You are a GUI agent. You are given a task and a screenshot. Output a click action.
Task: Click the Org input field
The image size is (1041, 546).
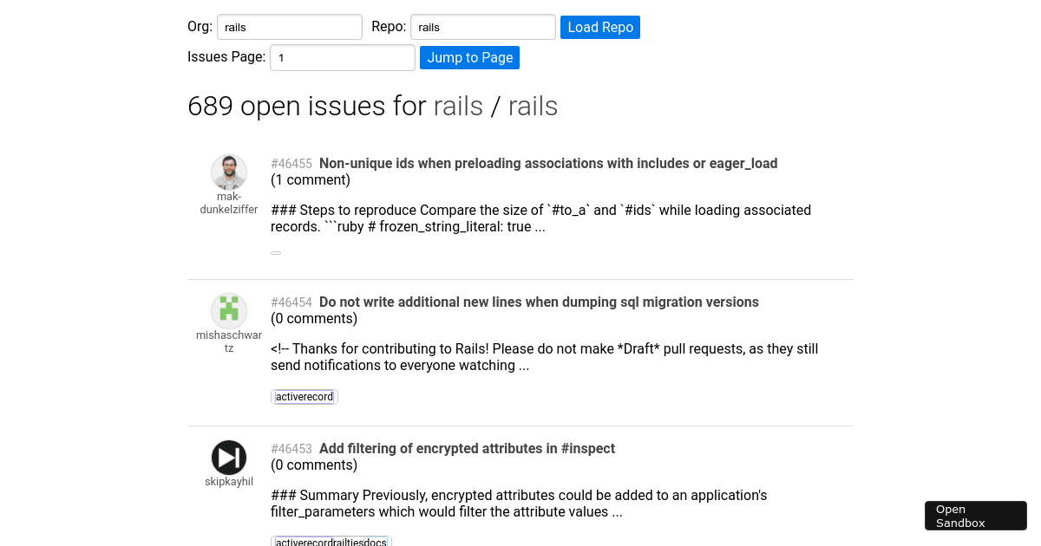[289, 27]
